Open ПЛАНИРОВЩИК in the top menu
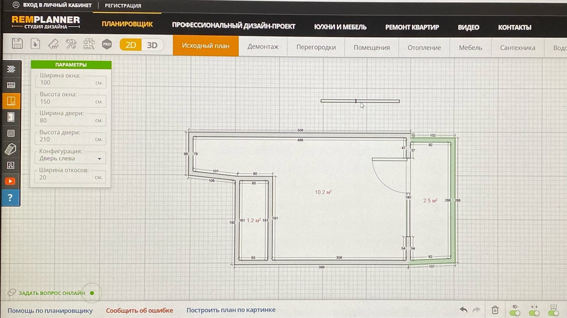The height and width of the screenshot is (318, 567). point(127,24)
